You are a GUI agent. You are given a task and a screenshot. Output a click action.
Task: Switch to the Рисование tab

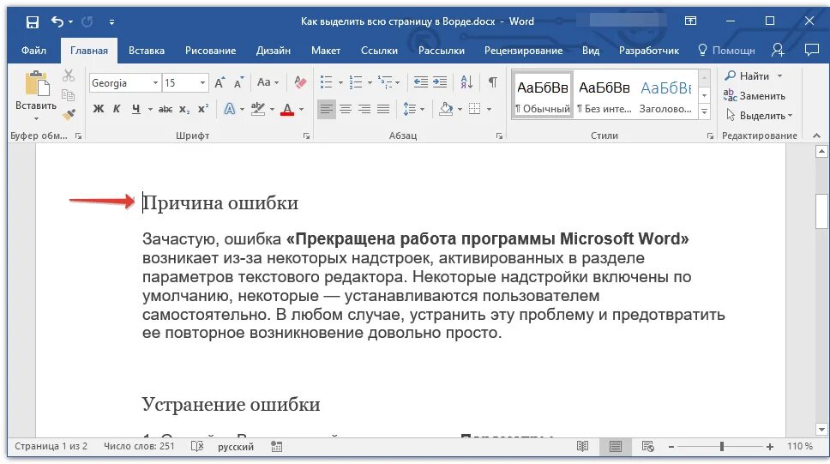[210, 51]
